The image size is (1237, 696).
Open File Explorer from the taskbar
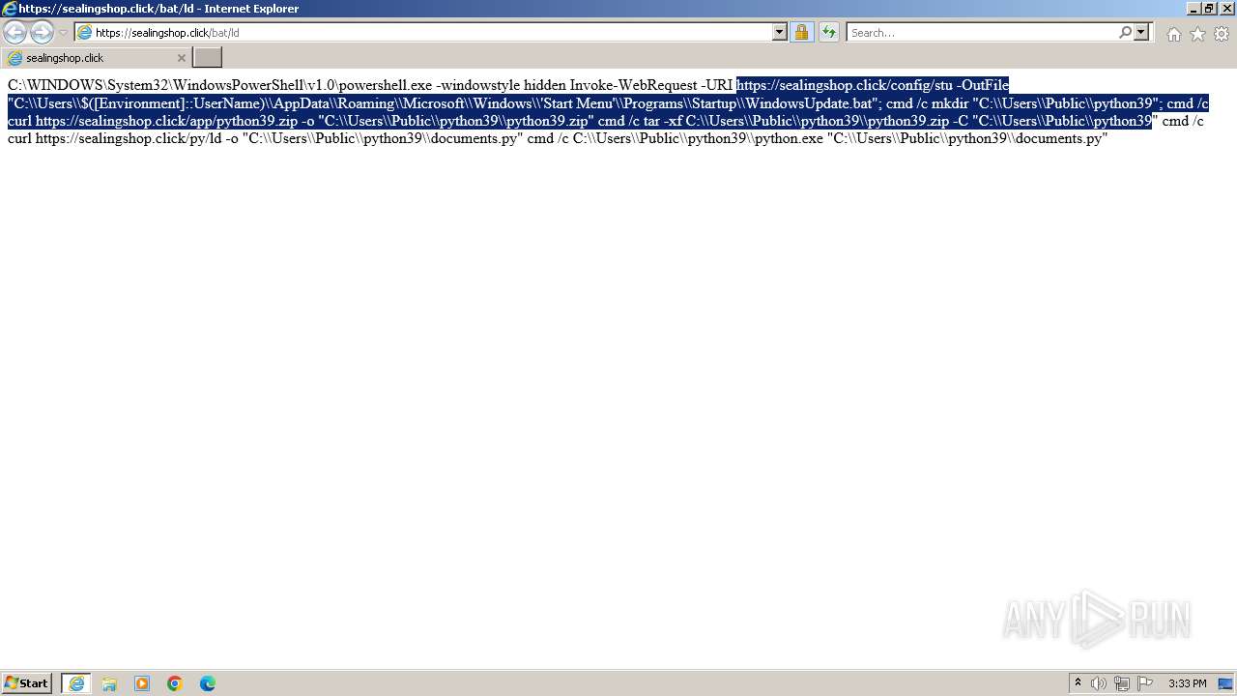tap(109, 683)
